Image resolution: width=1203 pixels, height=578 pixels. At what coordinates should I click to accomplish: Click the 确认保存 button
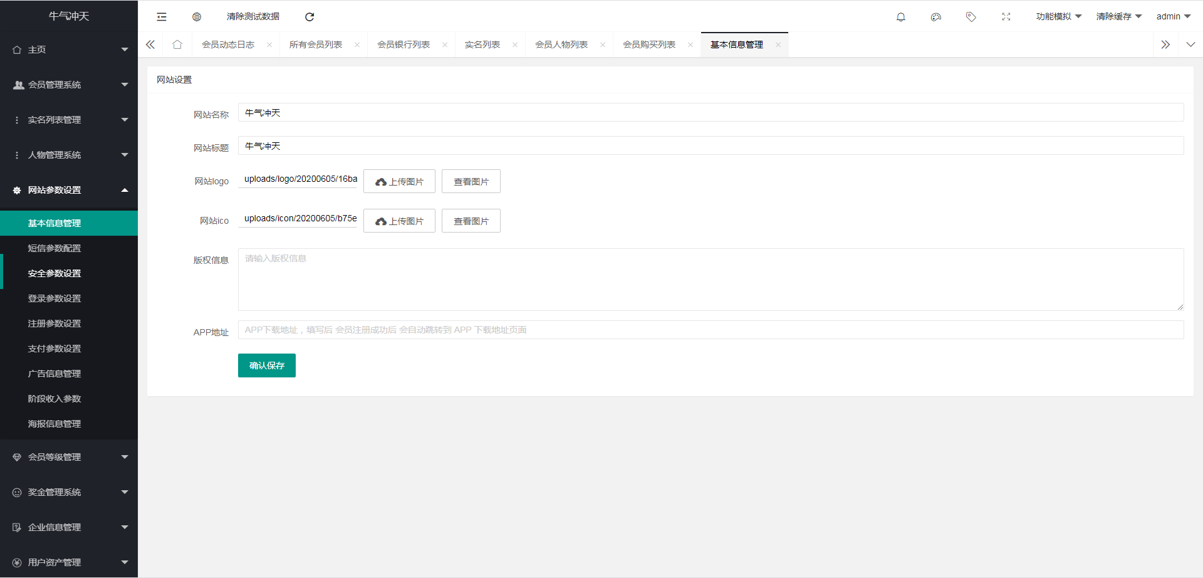(x=267, y=365)
